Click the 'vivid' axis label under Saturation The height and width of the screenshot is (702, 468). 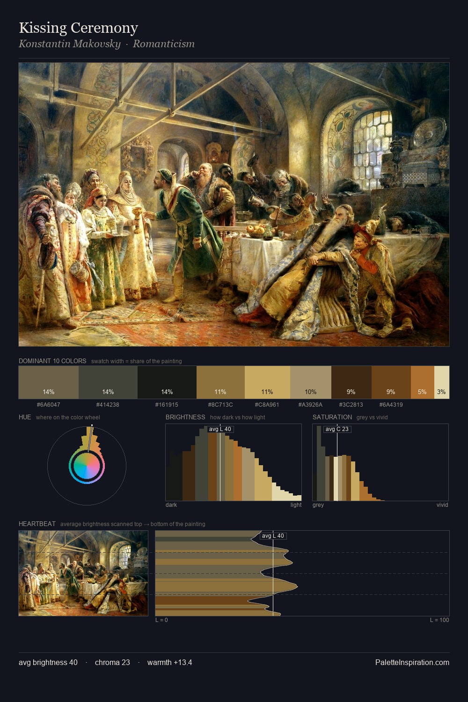442,505
